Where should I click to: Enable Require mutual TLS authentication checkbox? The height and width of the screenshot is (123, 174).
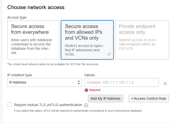pos(10,105)
